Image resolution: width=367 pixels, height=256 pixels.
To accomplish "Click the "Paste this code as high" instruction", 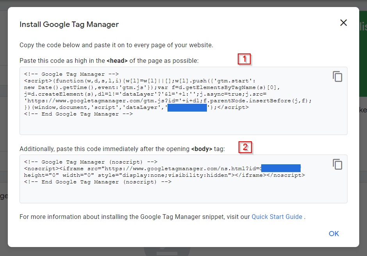I will point(109,60).
